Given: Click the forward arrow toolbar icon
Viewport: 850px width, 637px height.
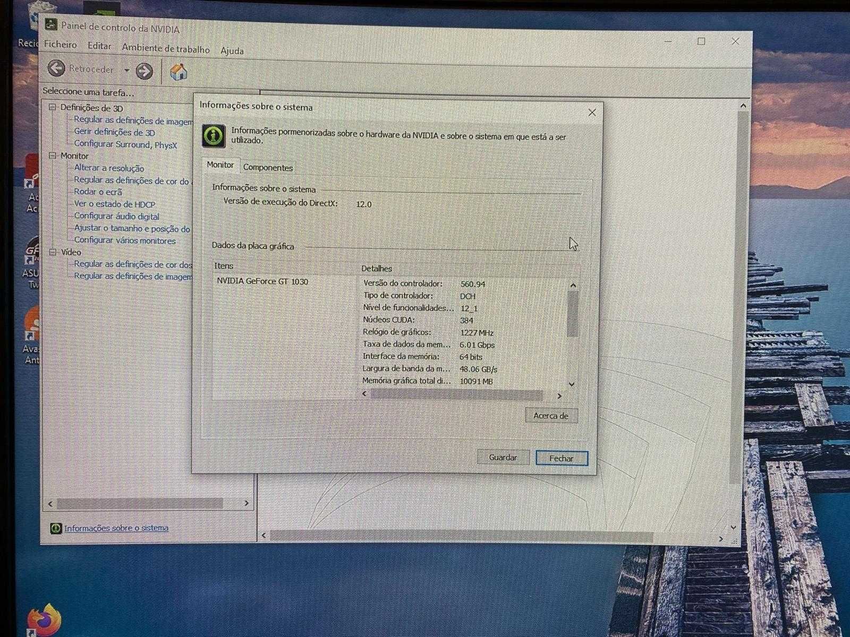Looking at the screenshot, I should point(144,71).
